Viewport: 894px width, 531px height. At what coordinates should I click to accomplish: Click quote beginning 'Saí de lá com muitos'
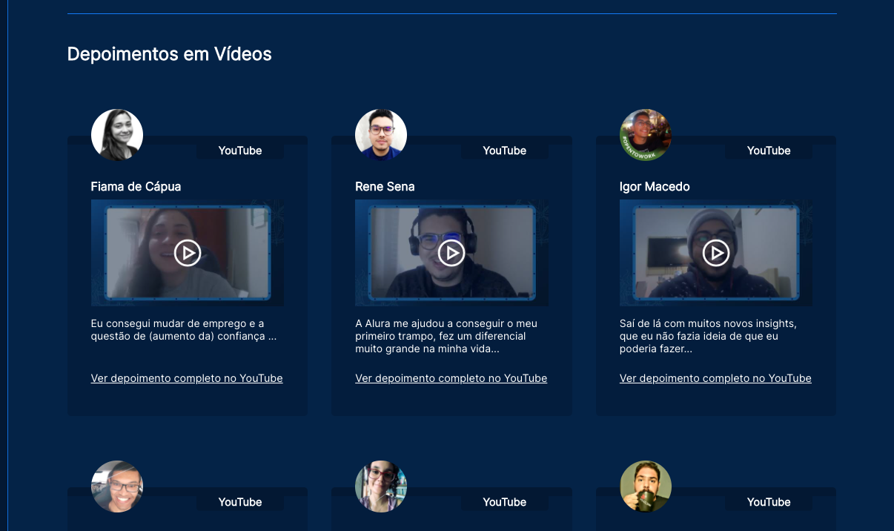point(708,336)
